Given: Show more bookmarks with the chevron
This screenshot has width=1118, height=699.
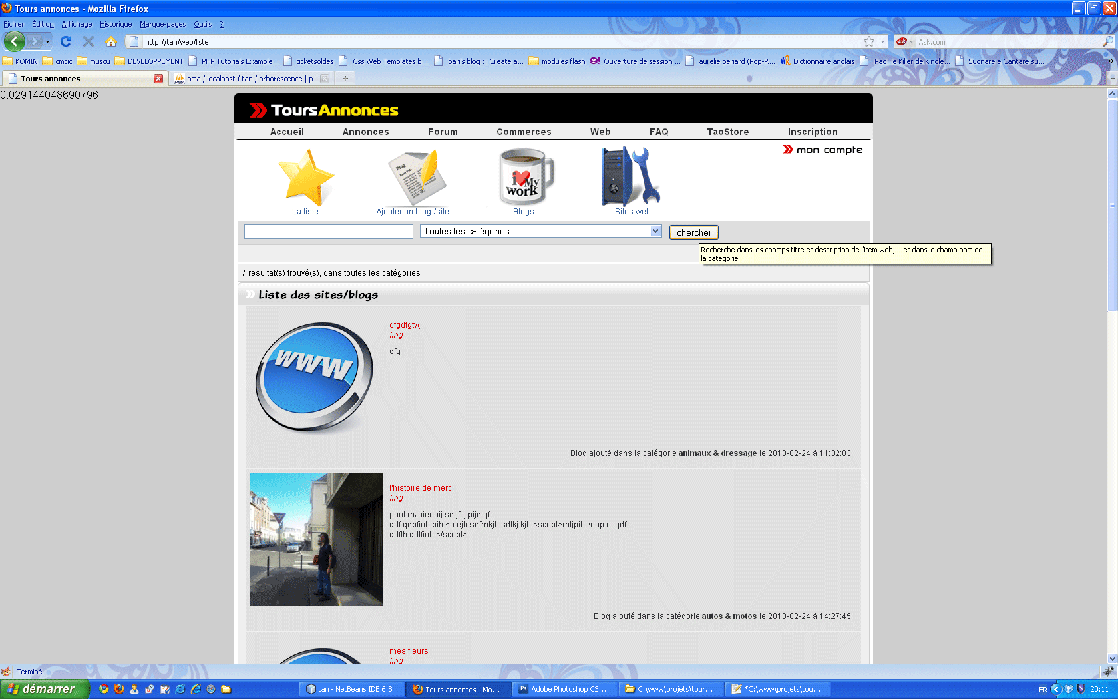Looking at the screenshot, I should pos(1110,61).
